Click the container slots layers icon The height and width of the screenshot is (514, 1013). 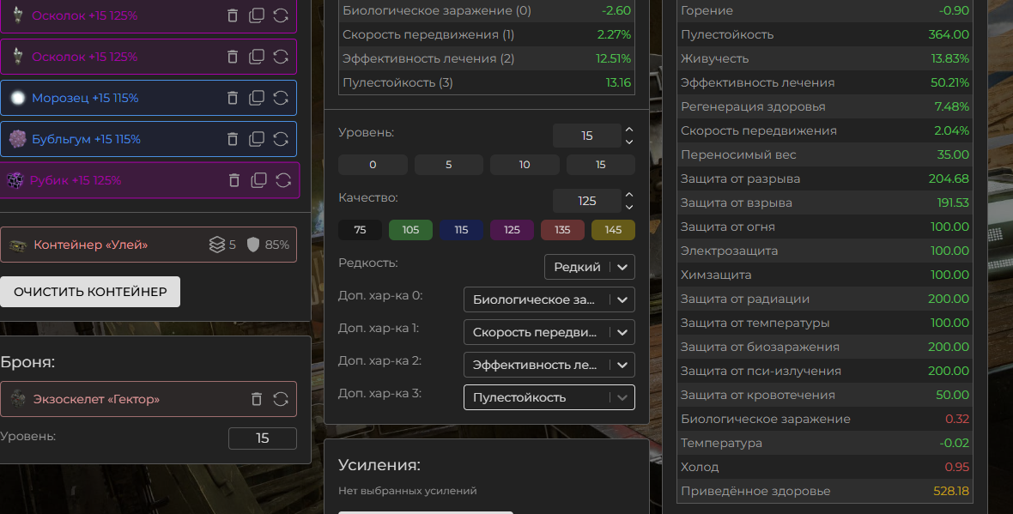point(217,245)
